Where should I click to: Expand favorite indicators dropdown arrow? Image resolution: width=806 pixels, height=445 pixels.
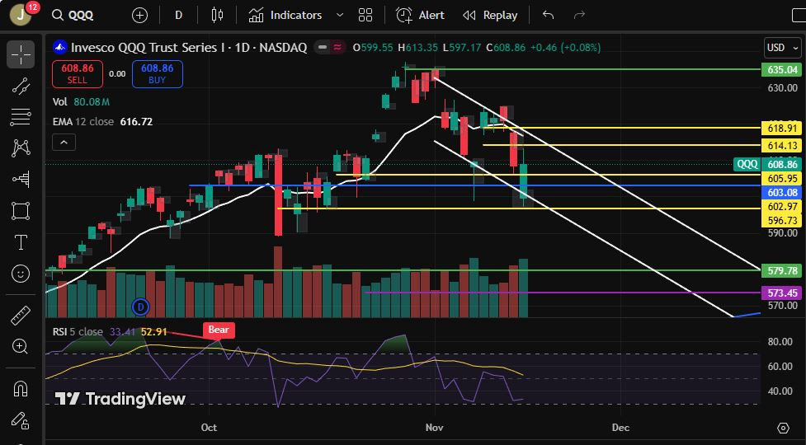pyautogui.click(x=340, y=16)
